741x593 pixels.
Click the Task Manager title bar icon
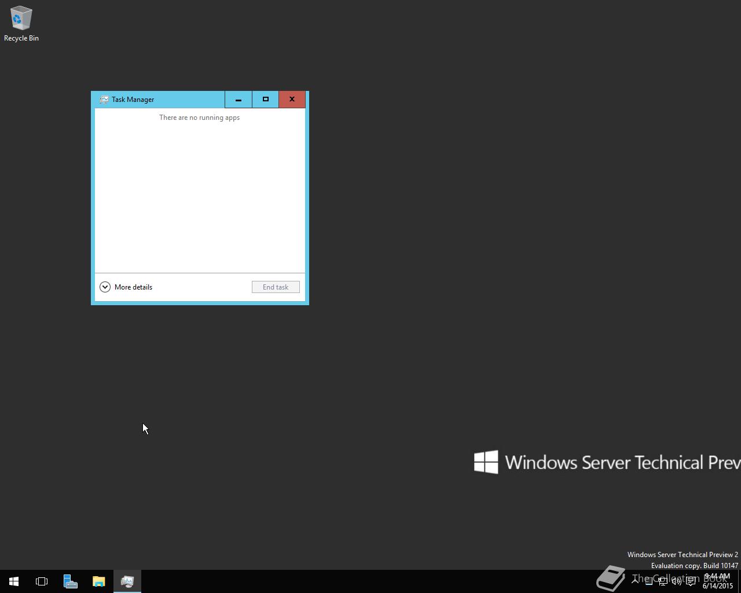click(x=104, y=100)
